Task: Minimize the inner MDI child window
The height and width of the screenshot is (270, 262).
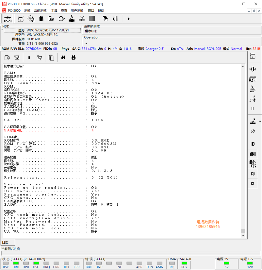Action: pos(249,11)
